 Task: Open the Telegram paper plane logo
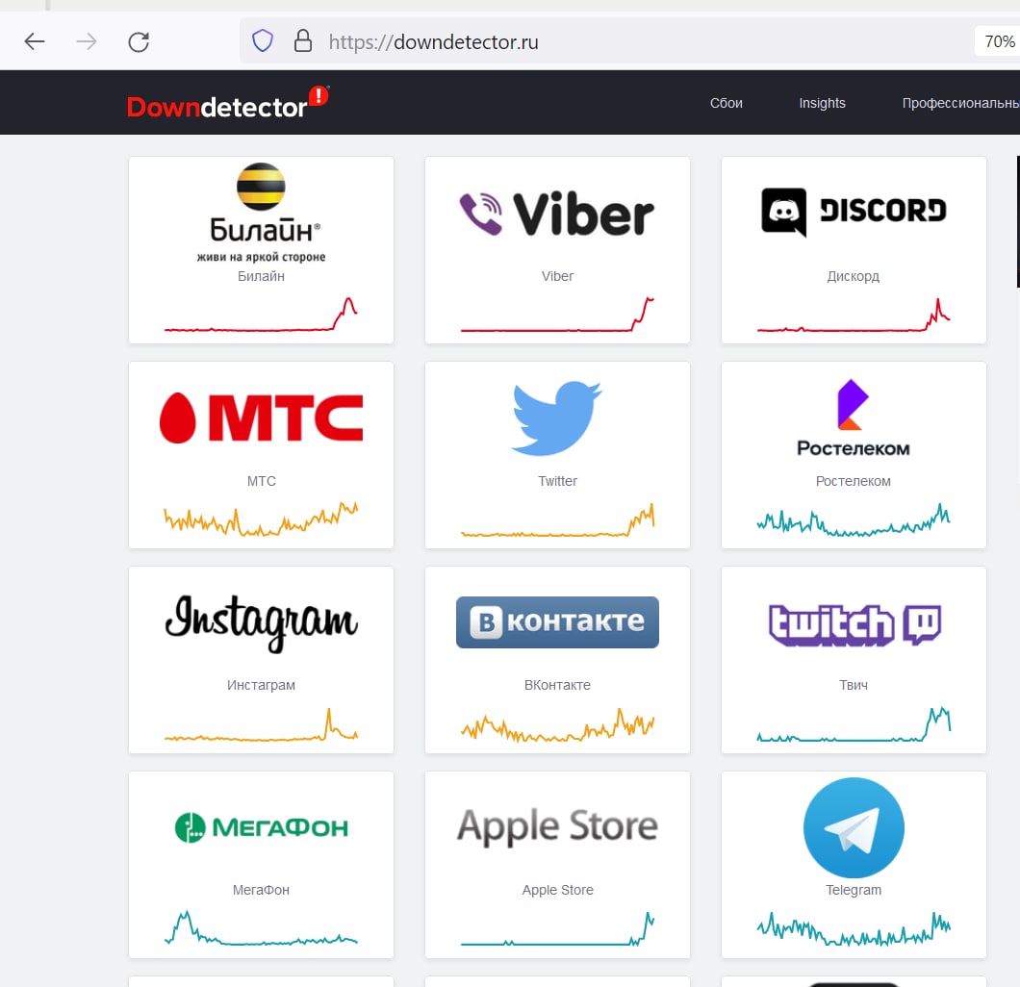[x=854, y=827]
